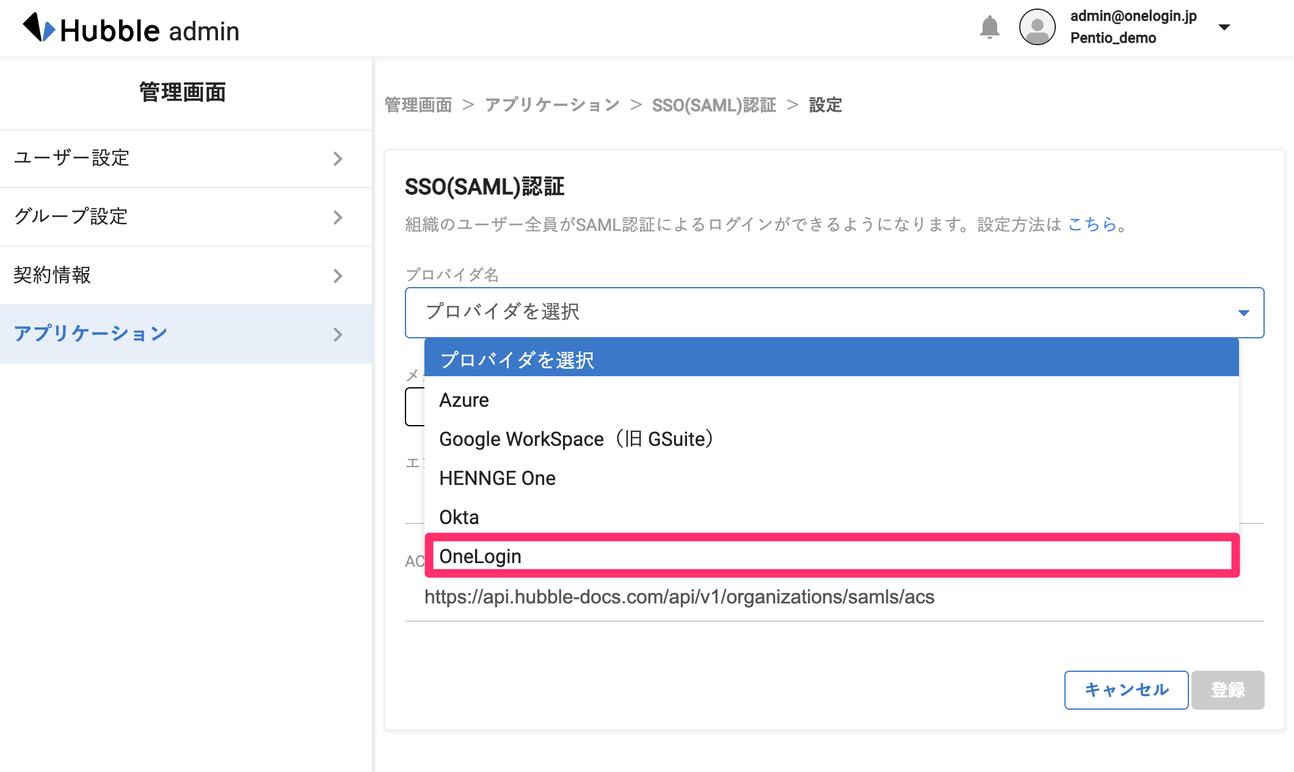Choose OneLogin from the provider list
Image resolution: width=1294 pixels, height=772 pixels.
pyautogui.click(x=831, y=556)
